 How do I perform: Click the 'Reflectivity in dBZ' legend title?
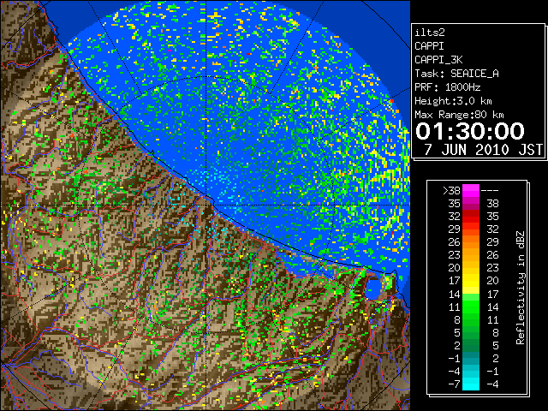(521, 288)
